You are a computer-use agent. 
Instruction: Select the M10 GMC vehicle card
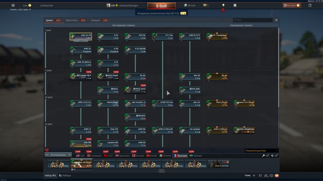[190, 90]
